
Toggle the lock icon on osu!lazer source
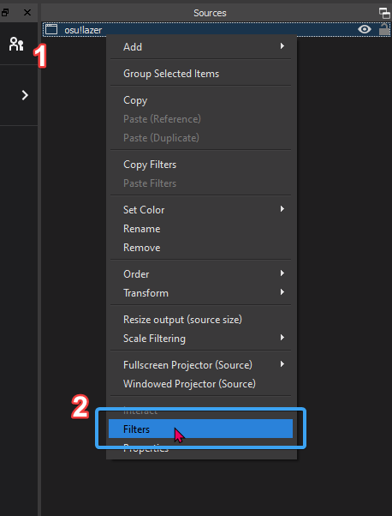pos(383,29)
